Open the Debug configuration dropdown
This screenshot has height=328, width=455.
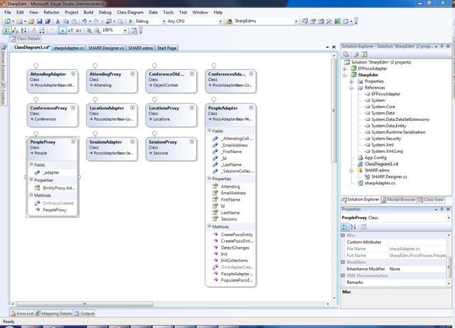[x=164, y=21]
